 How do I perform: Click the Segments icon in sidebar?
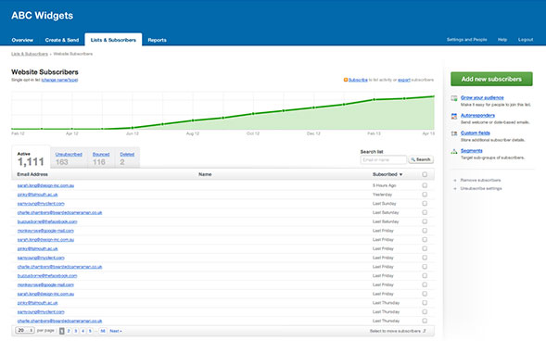click(x=454, y=151)
